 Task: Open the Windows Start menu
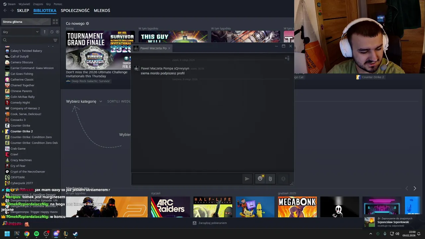click(7, 234)
